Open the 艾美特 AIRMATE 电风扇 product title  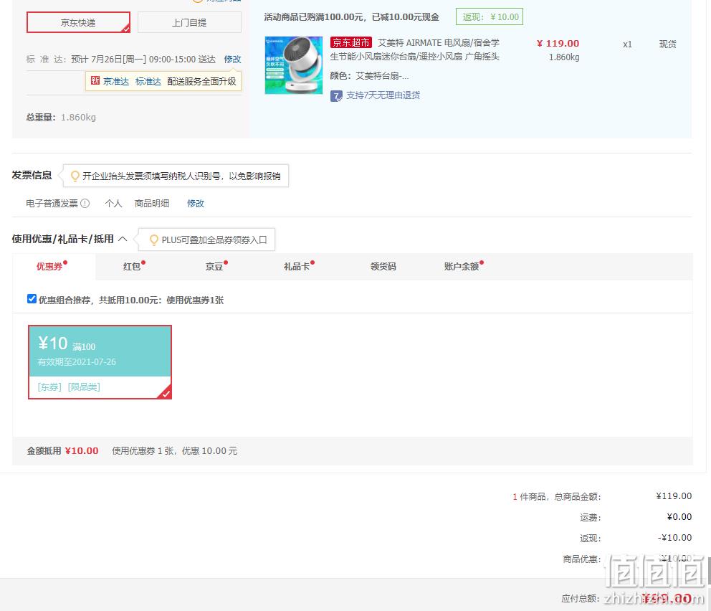pyautogui.click(x=414, y=49)
